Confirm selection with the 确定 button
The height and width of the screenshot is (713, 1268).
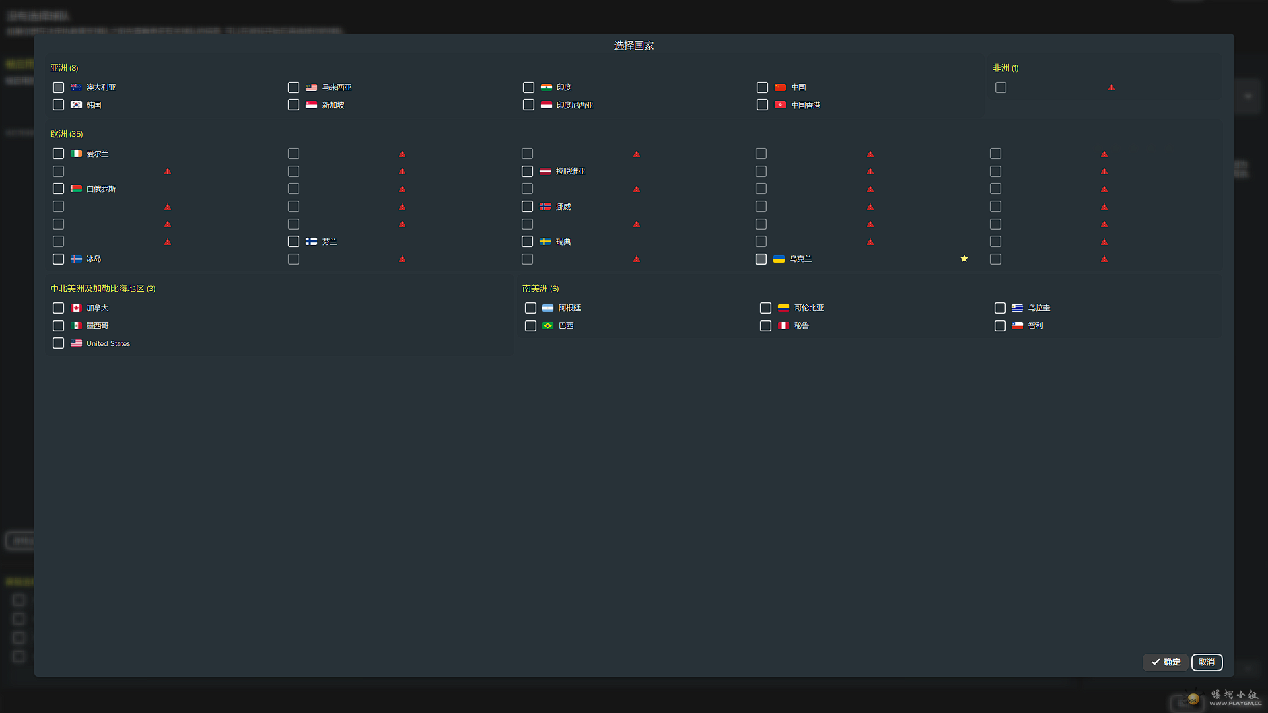[x=1166, y=662]
